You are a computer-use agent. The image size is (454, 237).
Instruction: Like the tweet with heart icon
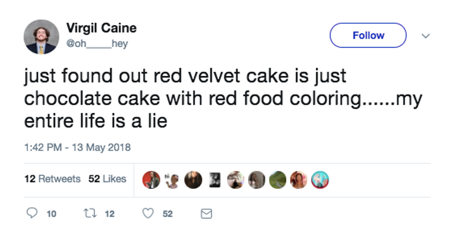(x=148, y=213)
